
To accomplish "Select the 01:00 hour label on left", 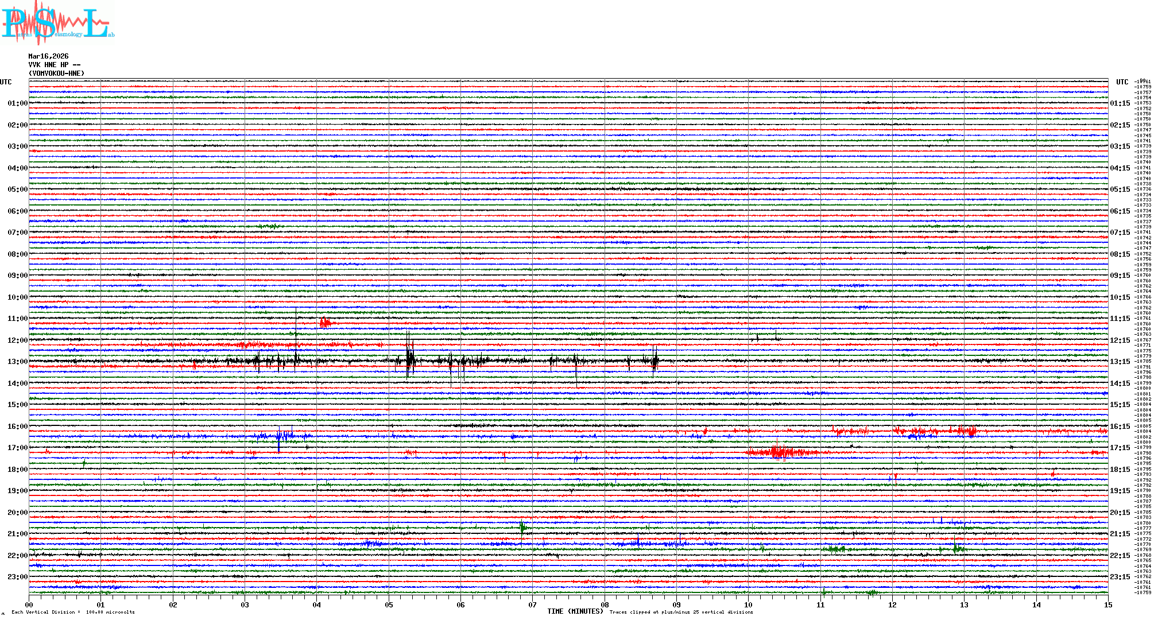I will tap(17, 103).
